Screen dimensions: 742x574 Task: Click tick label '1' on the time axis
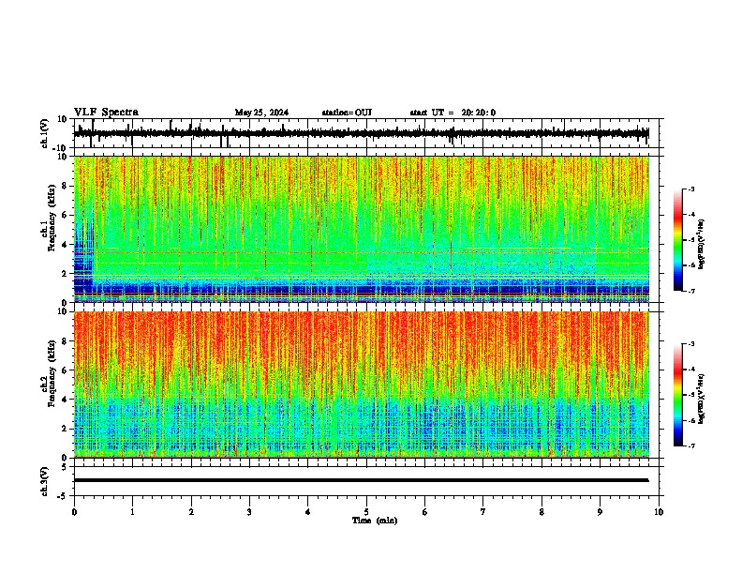(x=132, y=512)
